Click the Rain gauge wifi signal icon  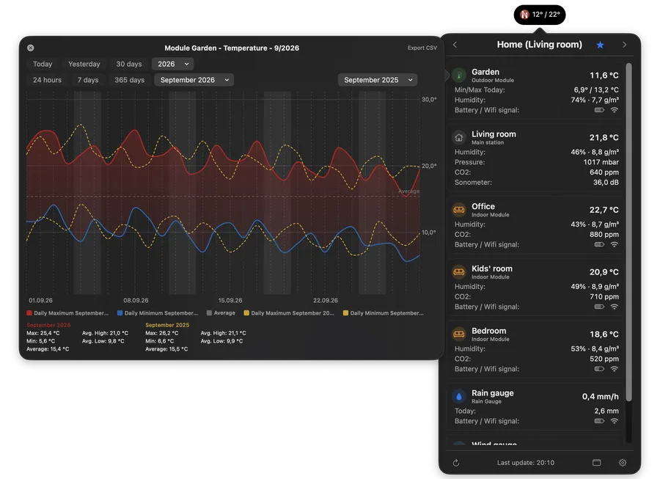coord(615,421)
